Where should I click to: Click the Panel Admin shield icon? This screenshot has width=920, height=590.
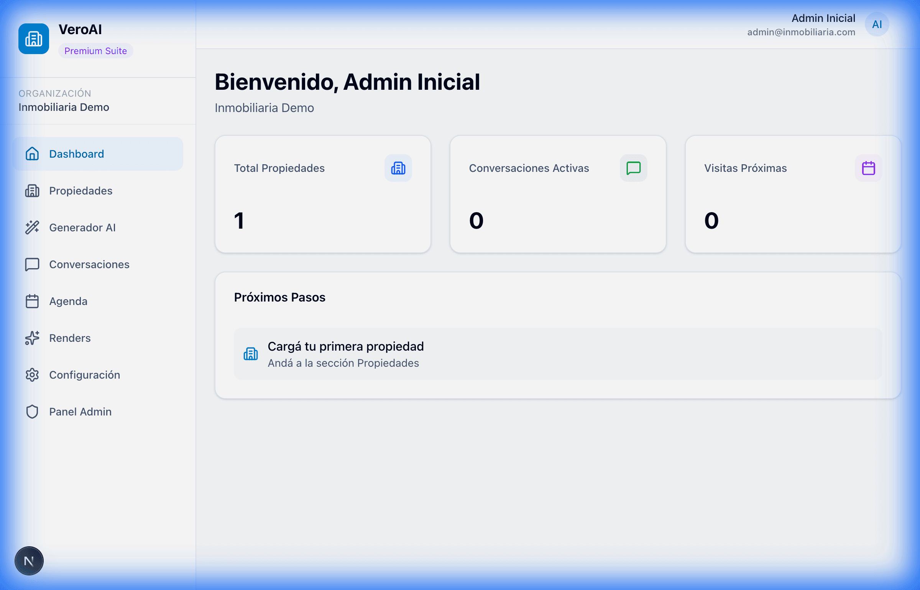[x=32, y=411]
